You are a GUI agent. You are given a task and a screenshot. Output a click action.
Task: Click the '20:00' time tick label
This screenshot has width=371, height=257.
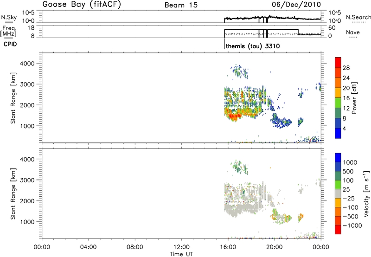click(275, 247)
